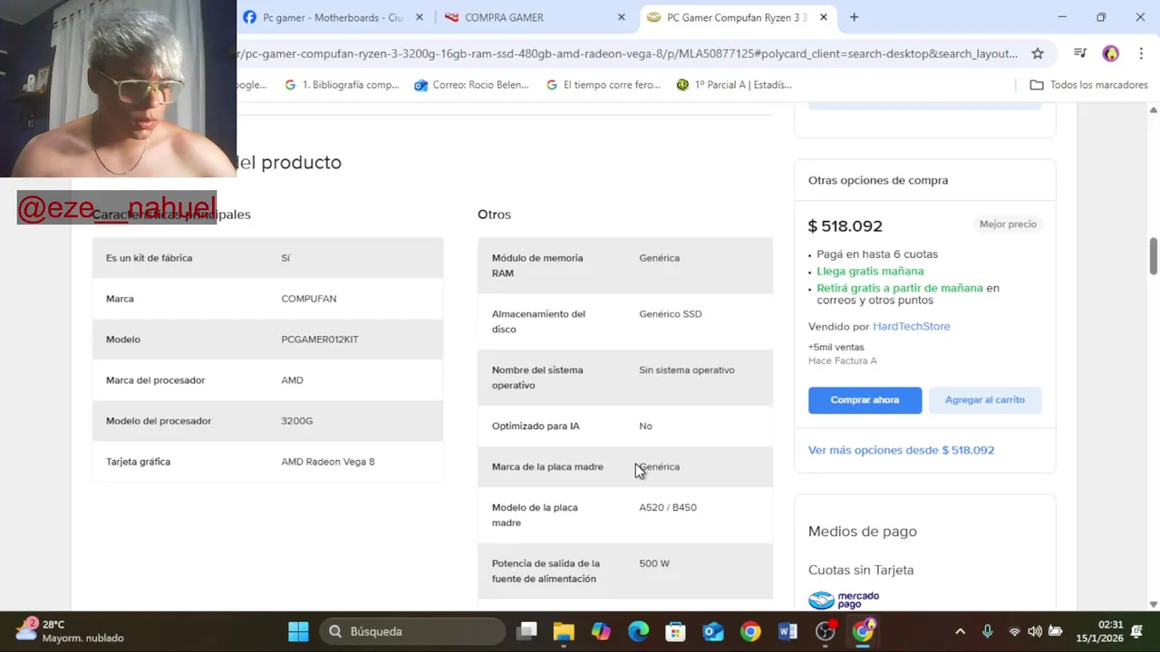The image size is (1160, 652).
Task: Click the 500 W power output value
Action: [x=653, y=563]
